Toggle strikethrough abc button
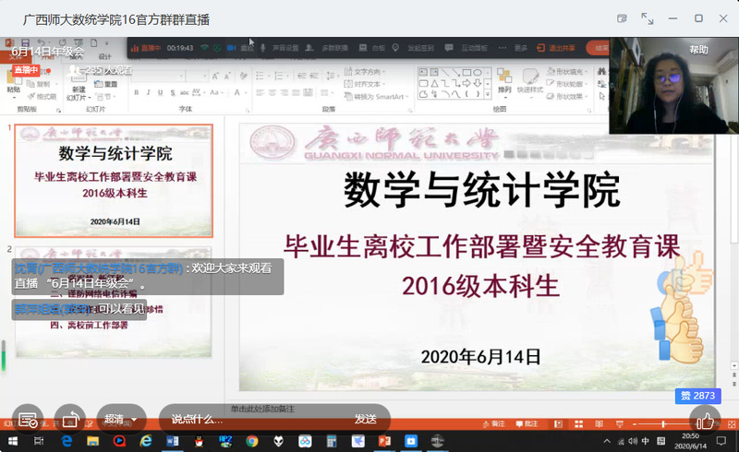Image resolution: width=739 pixels, height=452 pixels. tap(184, 92)
